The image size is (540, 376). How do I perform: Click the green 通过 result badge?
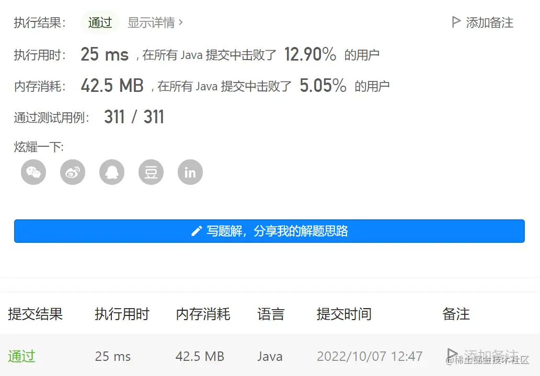click(99, 22)
